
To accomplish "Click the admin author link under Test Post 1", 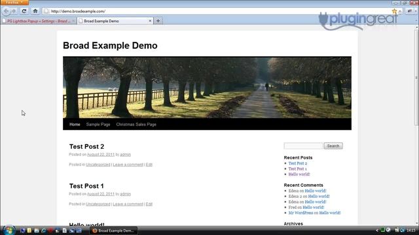I will [125, 194].
